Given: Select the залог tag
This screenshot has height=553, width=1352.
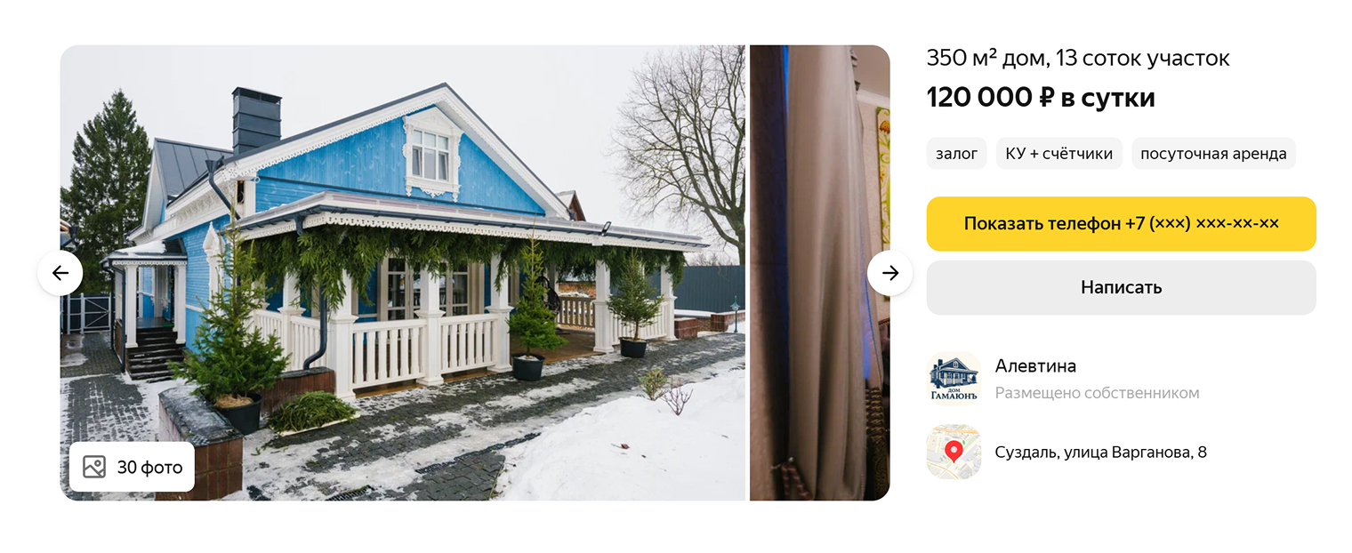Looking at the screenshot, I should coord(957,153).
